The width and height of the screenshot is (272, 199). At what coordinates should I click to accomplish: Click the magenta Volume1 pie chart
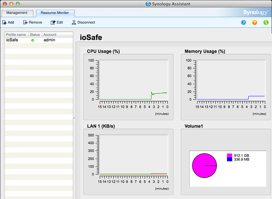204,166
